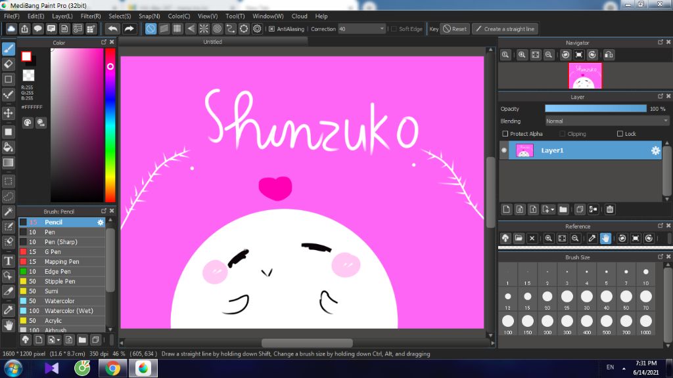Viewport: 673px width, 378px height.
Task: Click the Redo arrow
Action: tap(129, 29)
